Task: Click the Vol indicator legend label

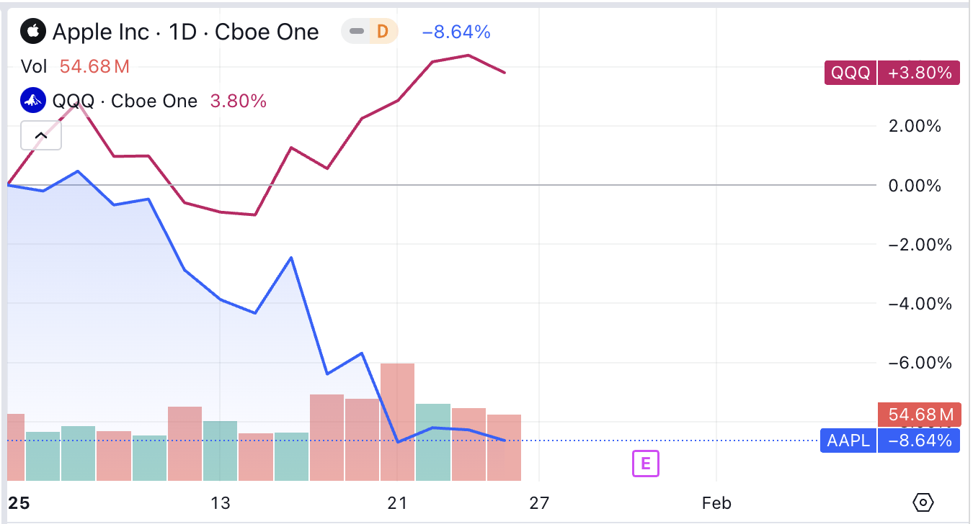Action: 34,67
